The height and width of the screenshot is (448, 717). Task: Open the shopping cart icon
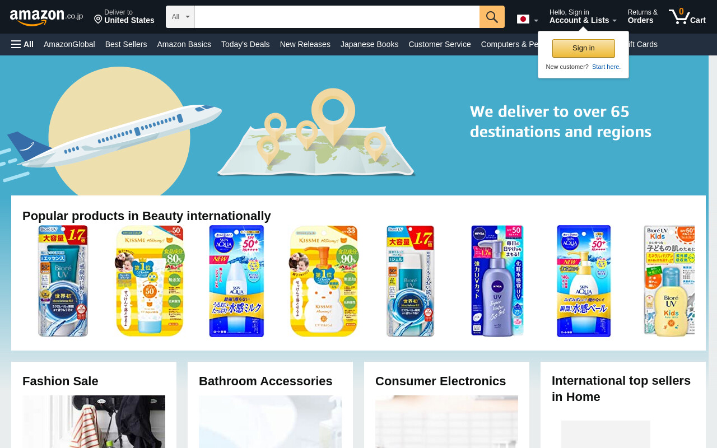tap(687, 16)
